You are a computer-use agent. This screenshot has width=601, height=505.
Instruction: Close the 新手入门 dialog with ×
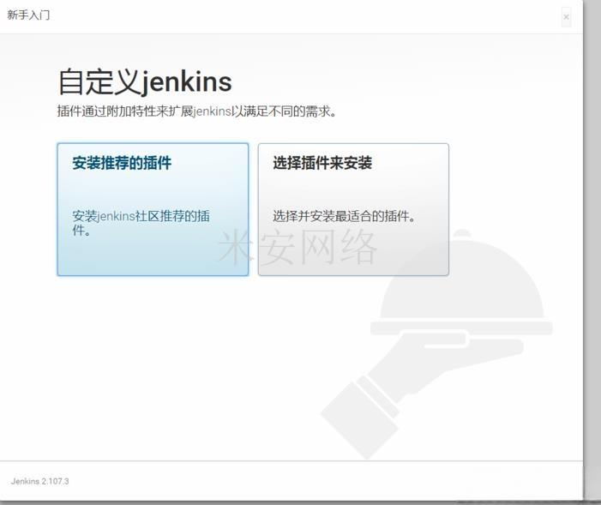[x=566, y=17]
